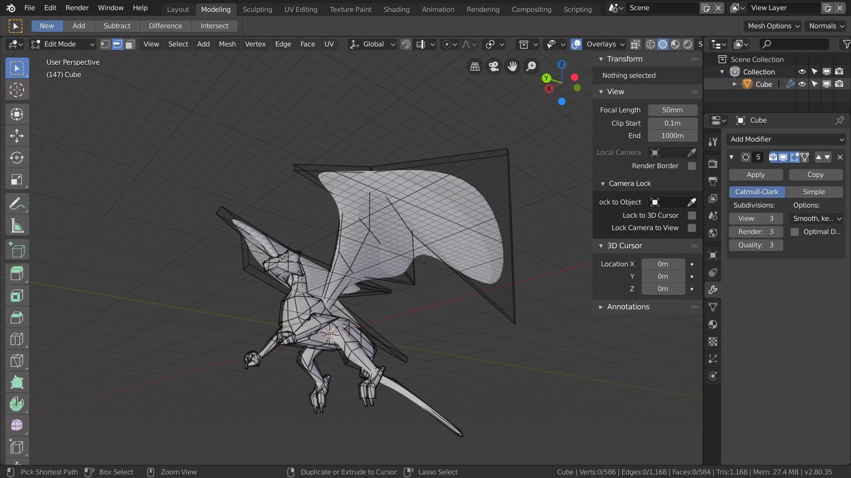This screenshot has height=478, width=851.
Task: Select the Measure tool
Action: point(17,226)
